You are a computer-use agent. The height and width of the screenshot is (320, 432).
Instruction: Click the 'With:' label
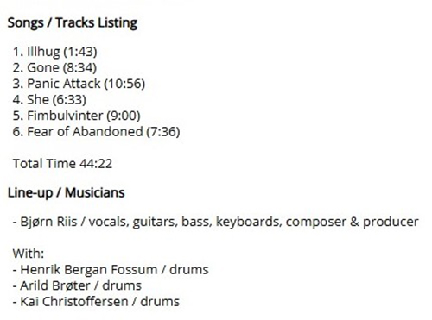29,254
